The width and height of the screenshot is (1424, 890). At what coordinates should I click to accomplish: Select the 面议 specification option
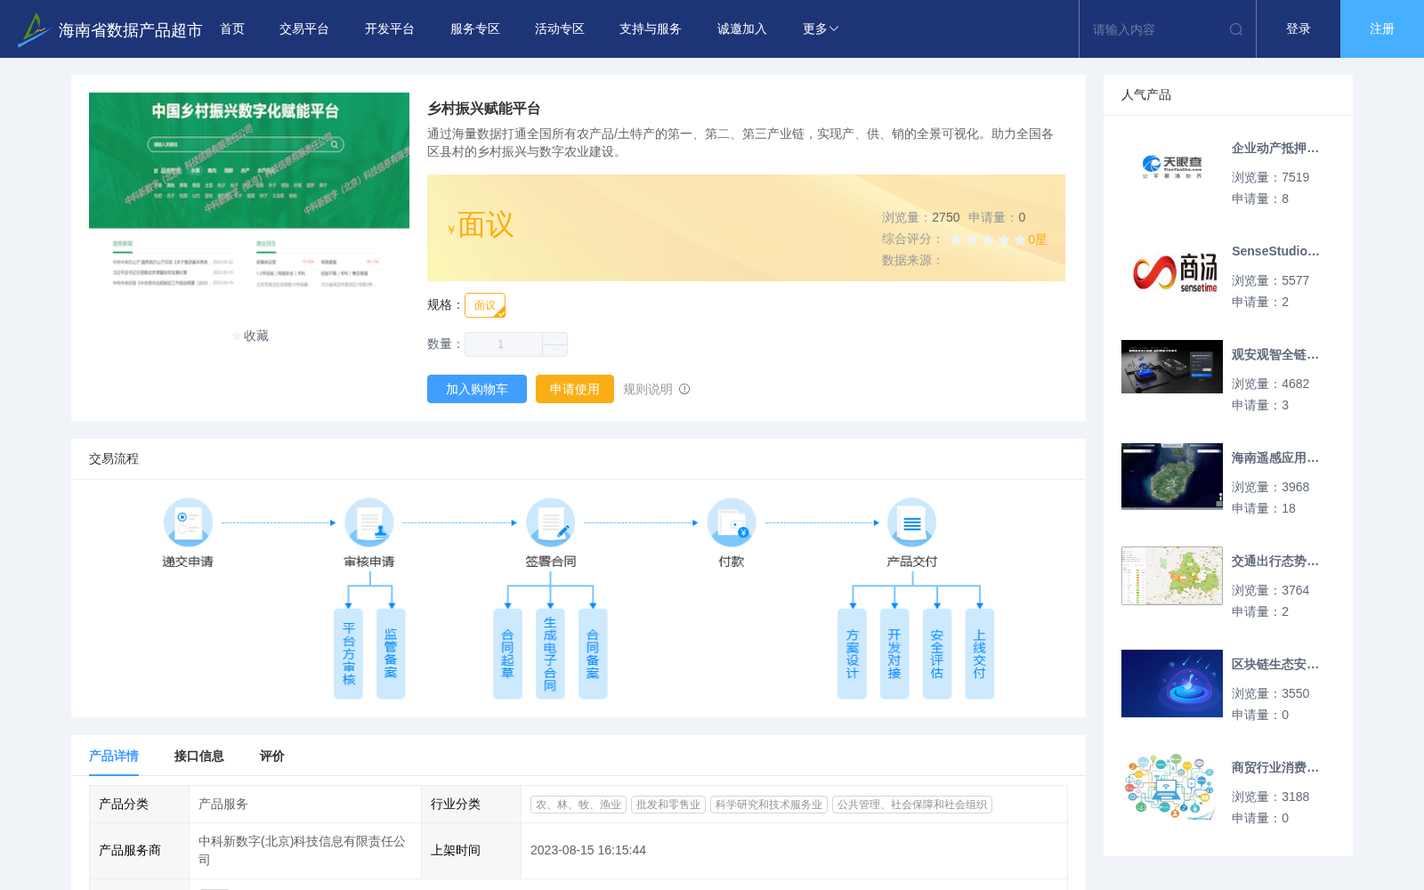[x=485, y=305]
